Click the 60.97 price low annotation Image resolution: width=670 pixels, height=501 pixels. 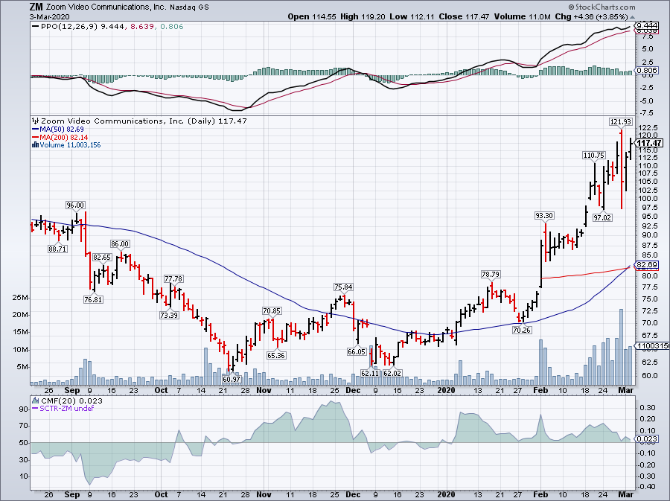[232, 378]
